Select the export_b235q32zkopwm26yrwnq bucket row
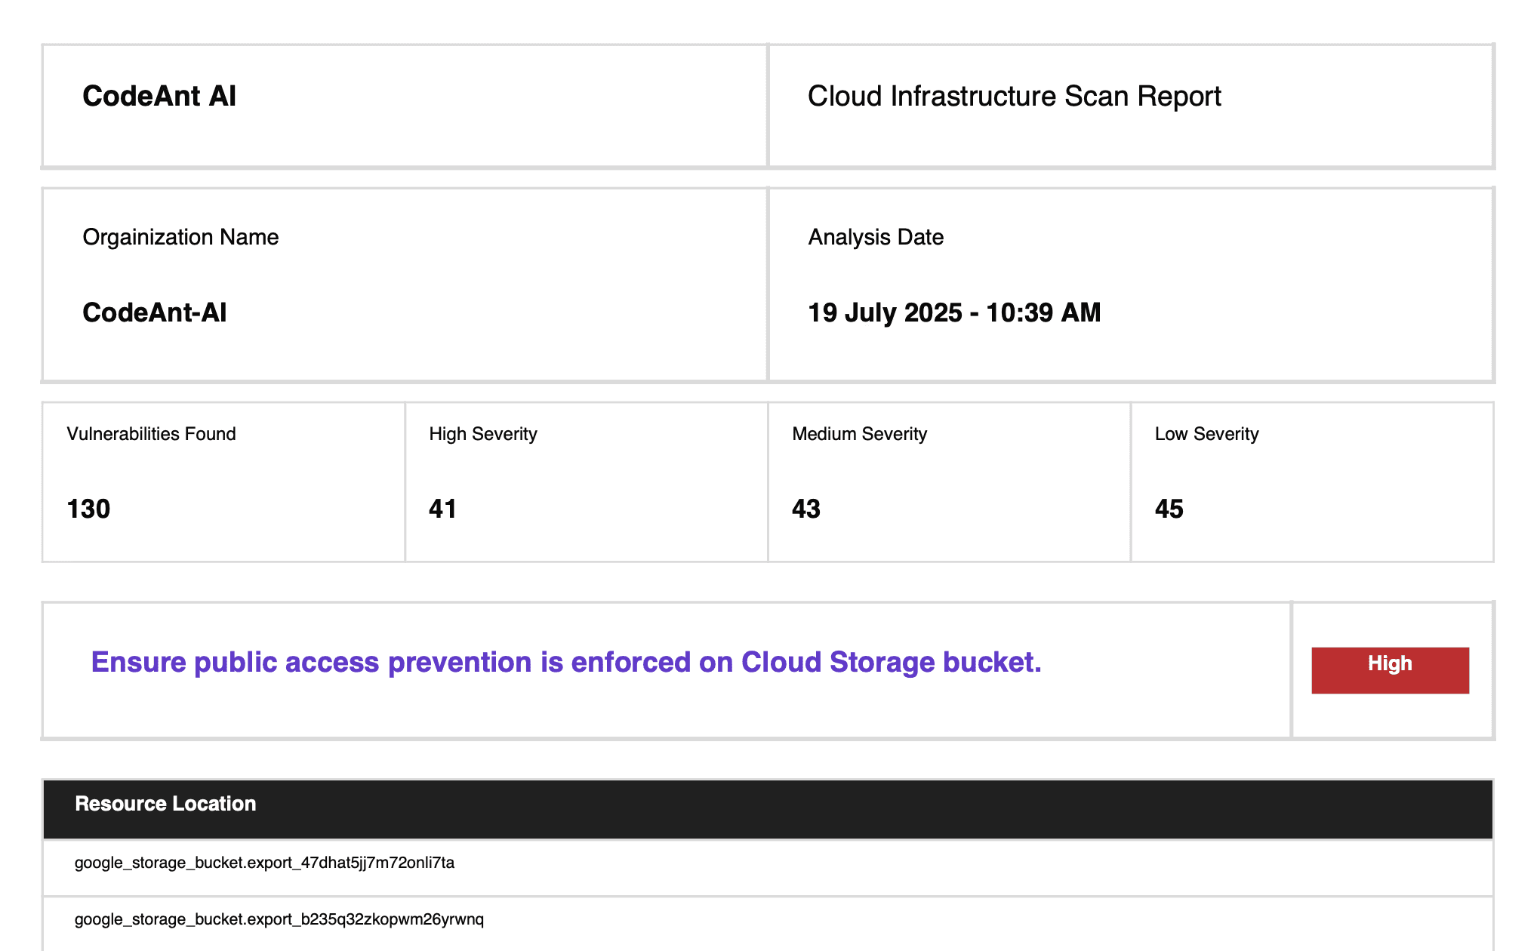Viewport: 1540px width, 951px height. [279, 919]
